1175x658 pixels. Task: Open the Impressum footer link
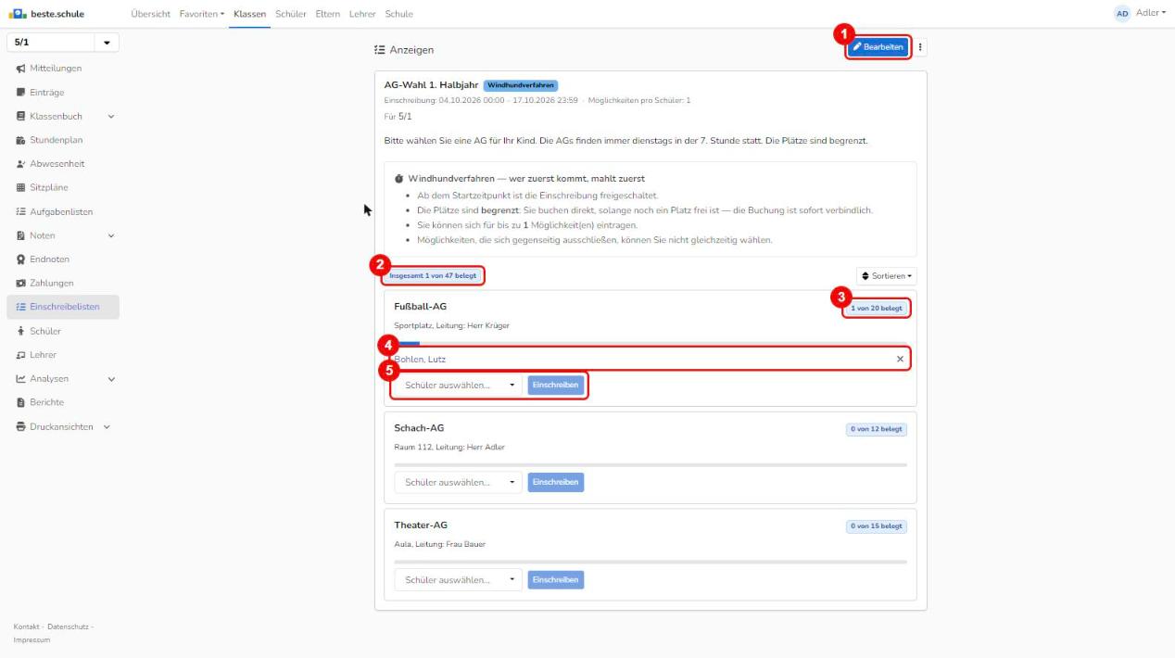pyautogui.click(x=32, y=639)
